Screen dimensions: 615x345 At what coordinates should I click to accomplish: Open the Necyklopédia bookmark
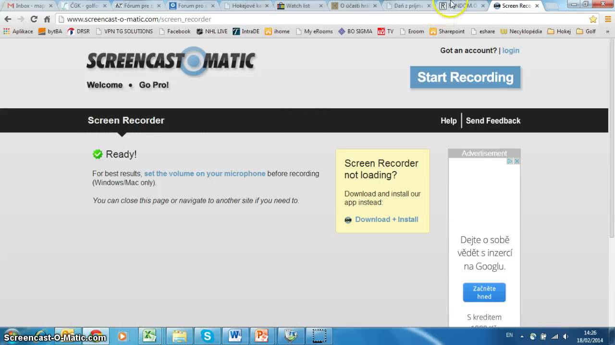pyautogui.click(x=521, y=32)
